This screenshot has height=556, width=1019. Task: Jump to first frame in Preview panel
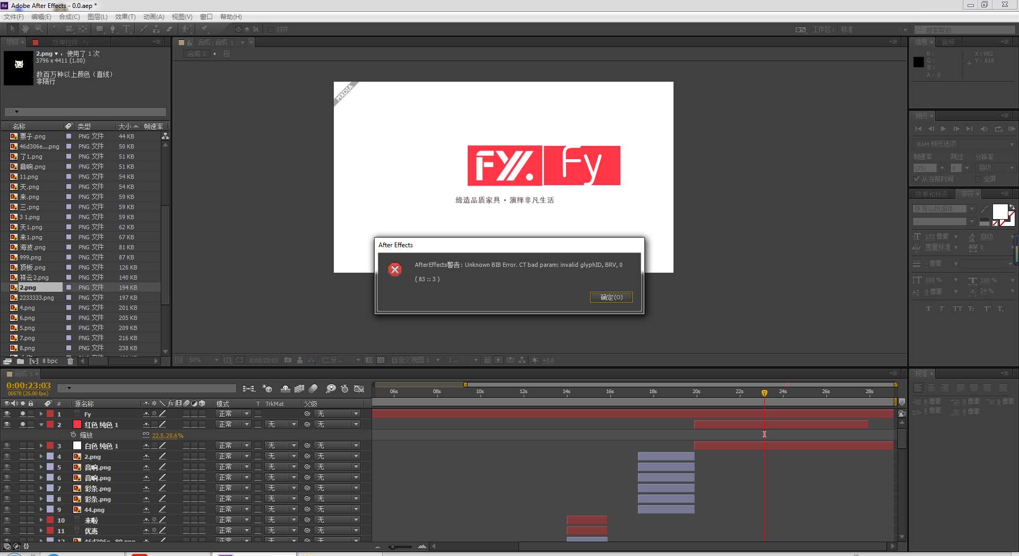[x=918, y=129]
